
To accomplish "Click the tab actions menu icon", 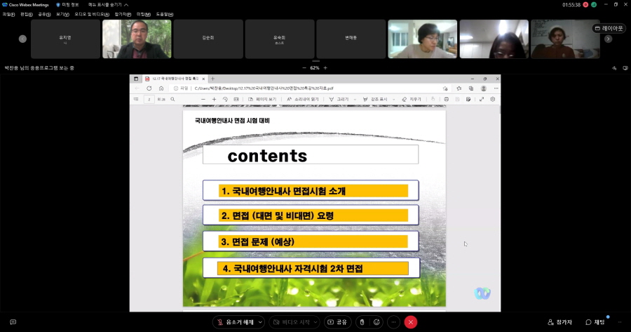I will (x=136, y=79).
